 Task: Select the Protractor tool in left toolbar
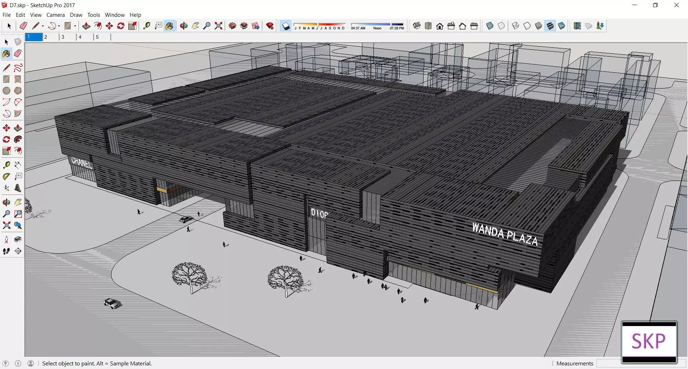6,176
